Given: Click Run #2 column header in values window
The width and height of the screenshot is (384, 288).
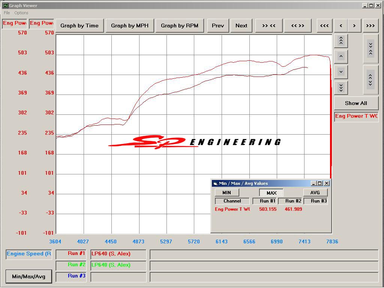Looking at the screenshot, I should (x=290, y=201).
